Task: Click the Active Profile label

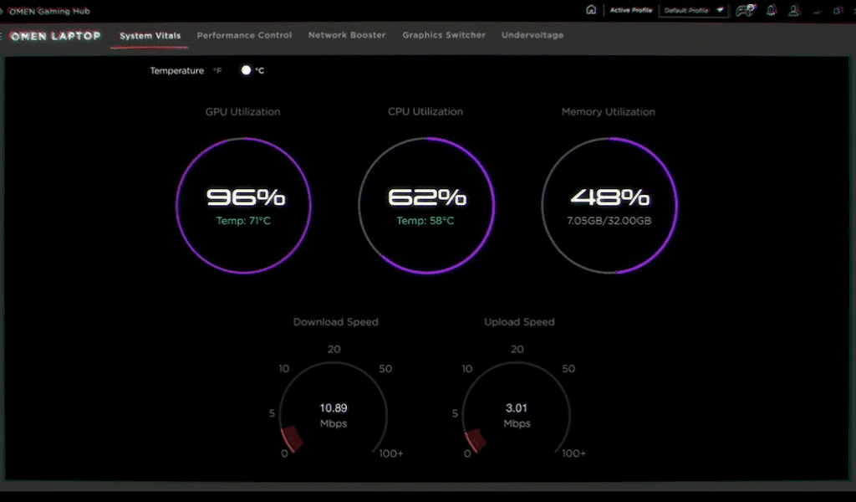Action: pyautogui.click(x=629, y=9)
